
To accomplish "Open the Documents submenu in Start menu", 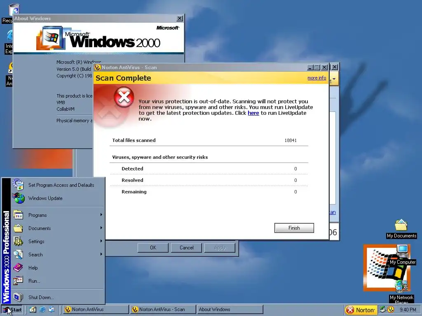I will pos(58,228).
